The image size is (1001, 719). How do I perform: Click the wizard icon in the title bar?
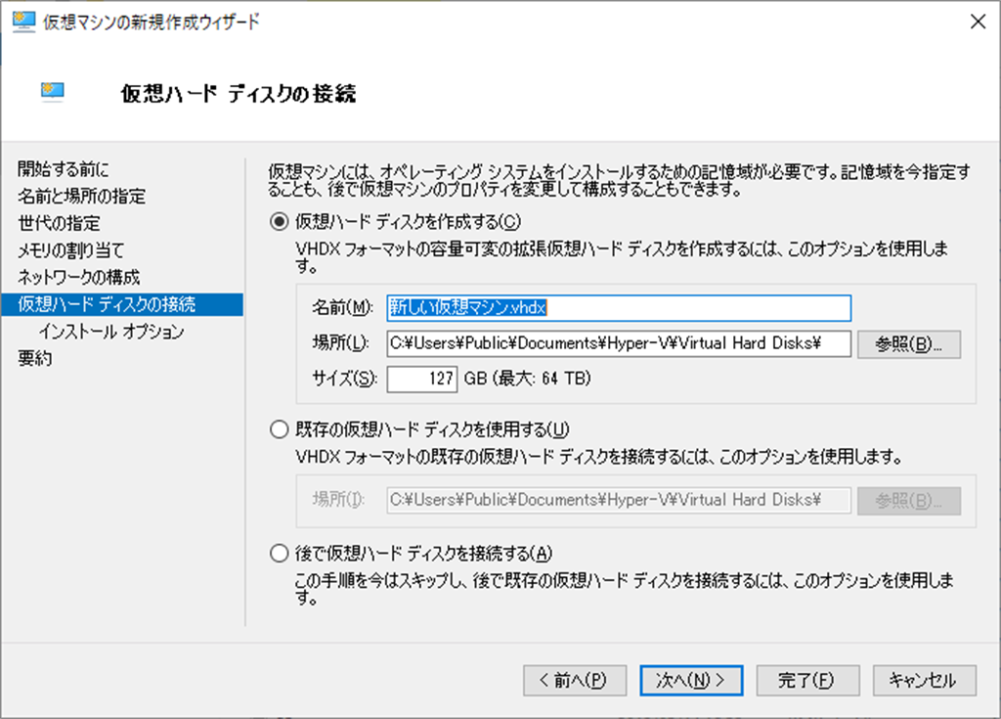(23, 22)
